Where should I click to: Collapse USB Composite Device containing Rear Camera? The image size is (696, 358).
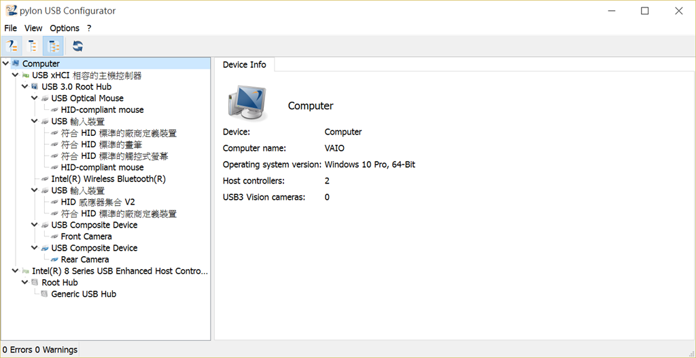35,248
